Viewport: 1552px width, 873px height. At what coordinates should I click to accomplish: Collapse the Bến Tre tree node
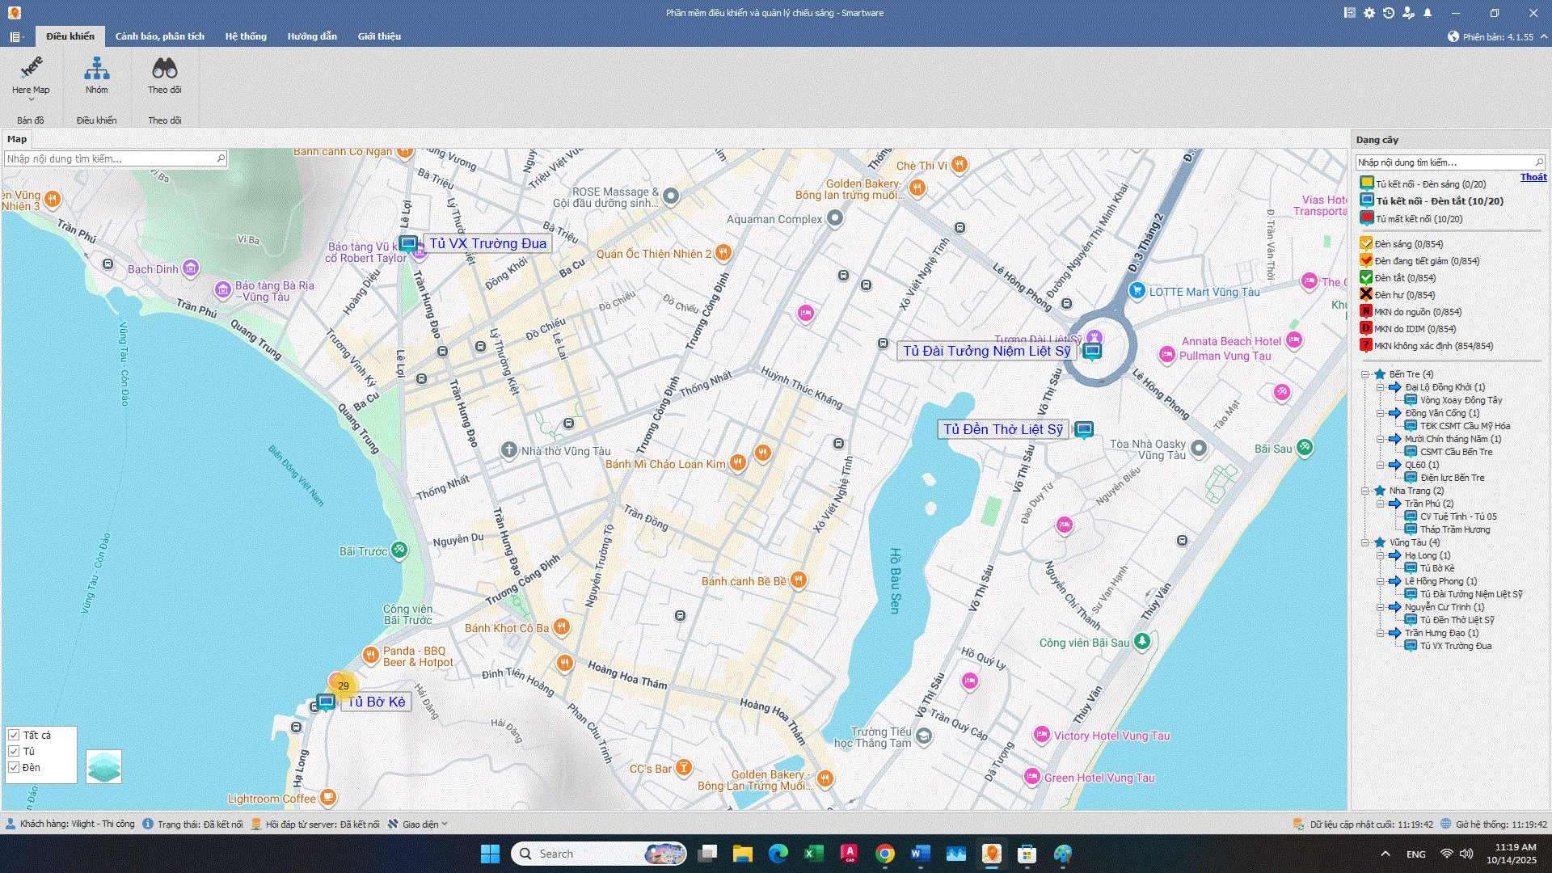[1365, 374]
